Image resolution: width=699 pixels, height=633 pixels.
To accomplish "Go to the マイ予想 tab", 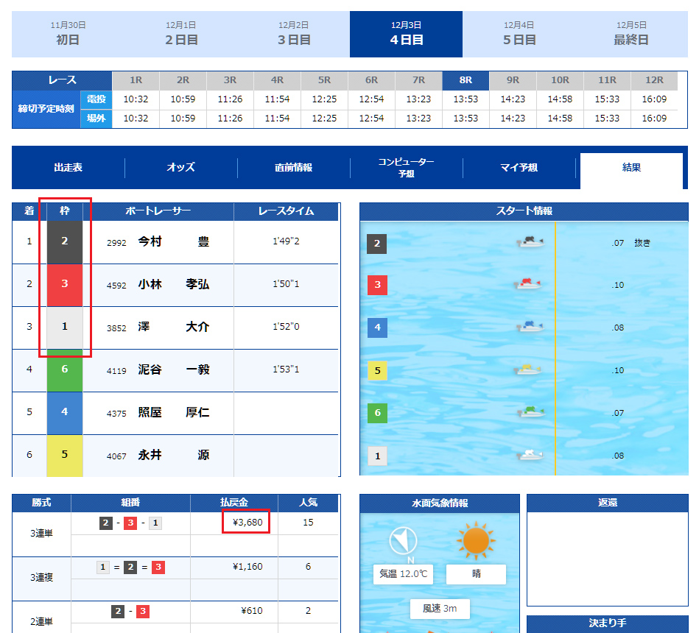I will [519, 168].
